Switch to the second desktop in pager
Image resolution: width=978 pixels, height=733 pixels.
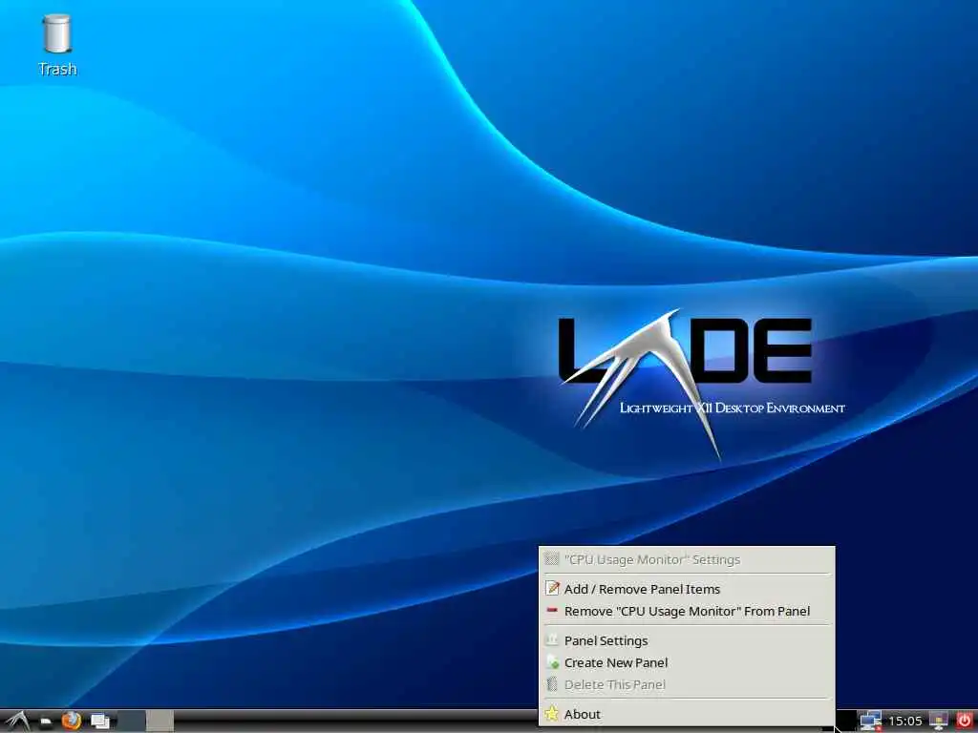pos(159,722)
